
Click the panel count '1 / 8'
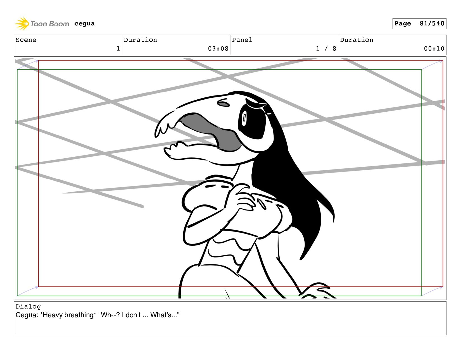326,49
